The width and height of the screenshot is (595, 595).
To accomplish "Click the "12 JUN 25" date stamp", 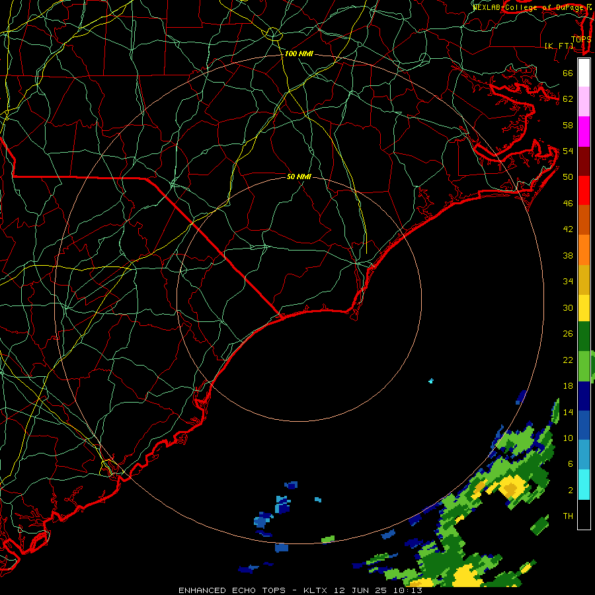I will (362, 590).
